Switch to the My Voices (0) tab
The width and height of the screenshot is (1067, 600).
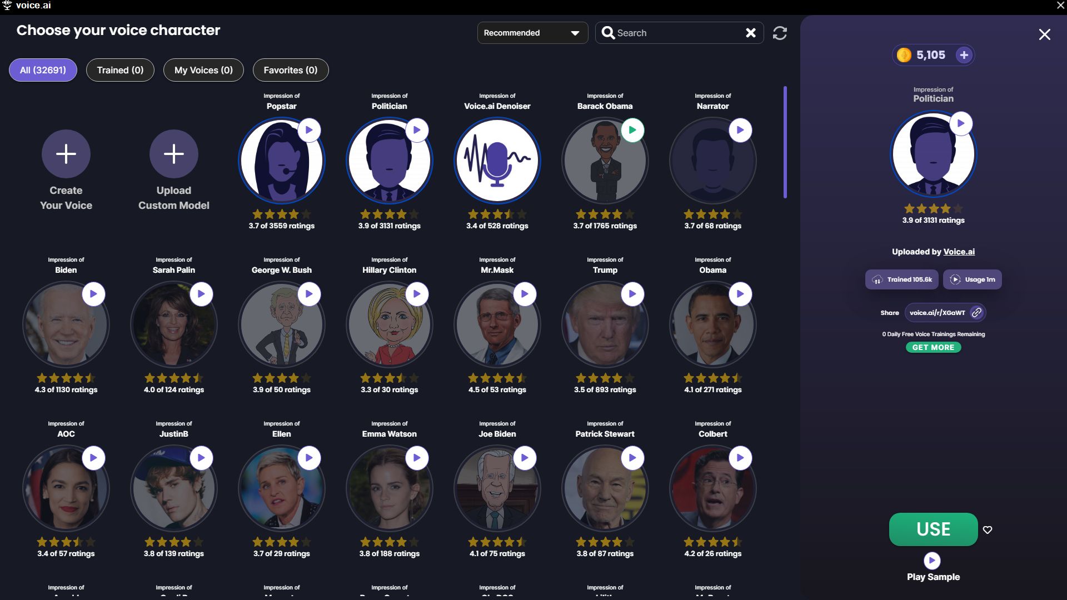(x=203, y=70)
